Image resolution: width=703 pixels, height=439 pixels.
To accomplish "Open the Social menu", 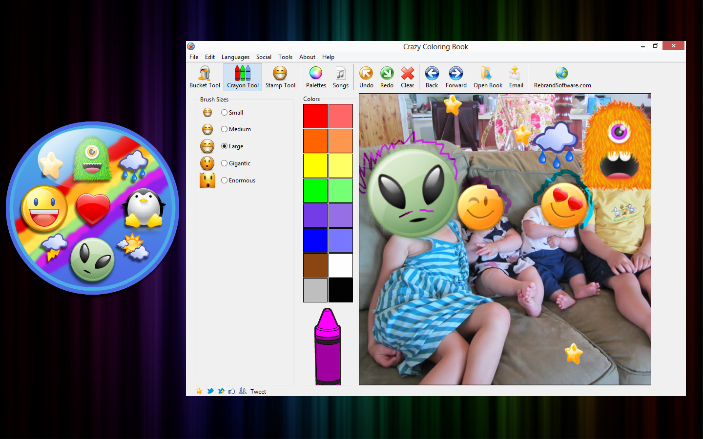I will [x=264, y=57].
